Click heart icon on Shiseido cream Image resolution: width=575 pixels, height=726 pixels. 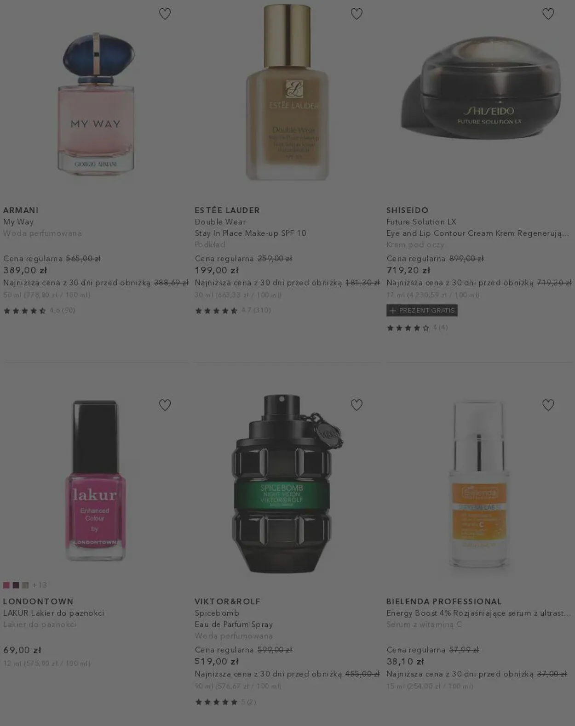[548, 14]
